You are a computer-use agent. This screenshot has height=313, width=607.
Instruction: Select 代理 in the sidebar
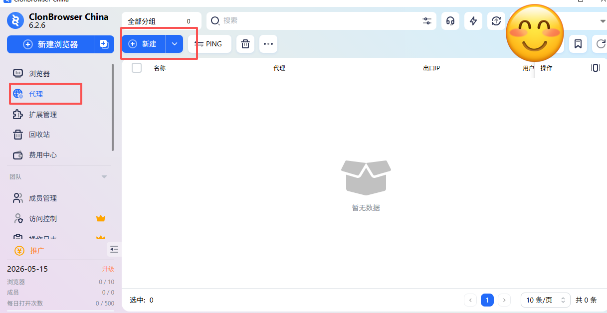tap(36, 94)
